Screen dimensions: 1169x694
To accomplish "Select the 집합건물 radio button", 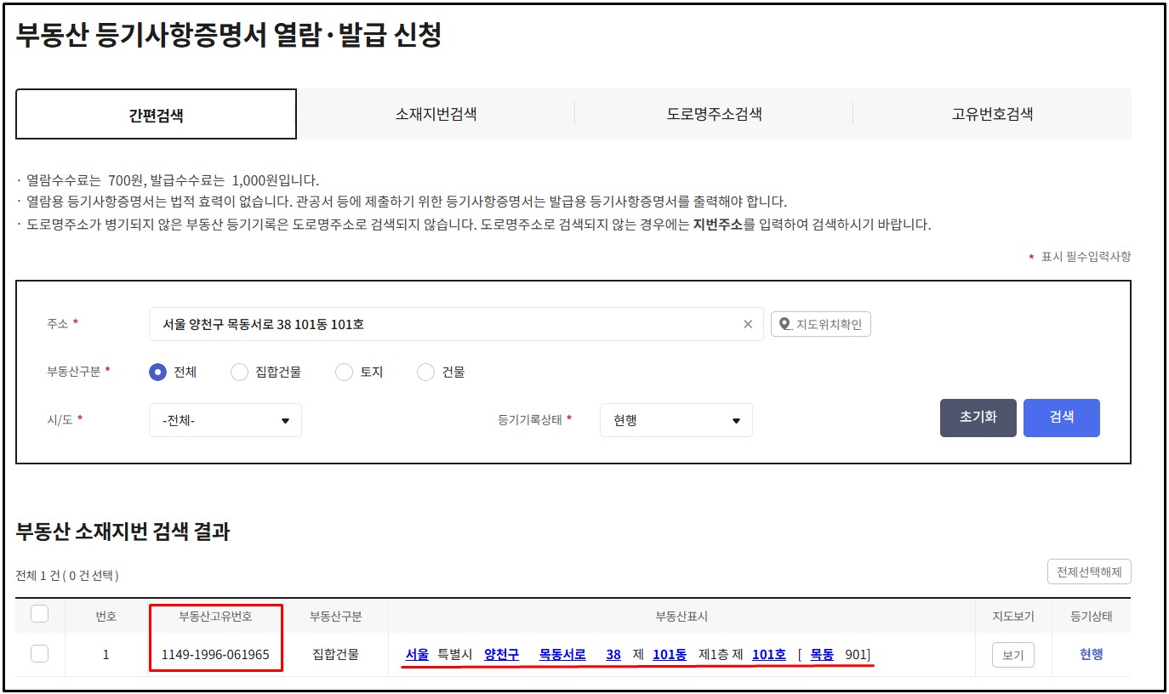I will pyautogui.click(x=239, y=372).
